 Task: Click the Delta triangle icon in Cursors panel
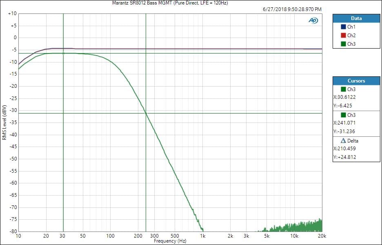[x=343, y=140]
